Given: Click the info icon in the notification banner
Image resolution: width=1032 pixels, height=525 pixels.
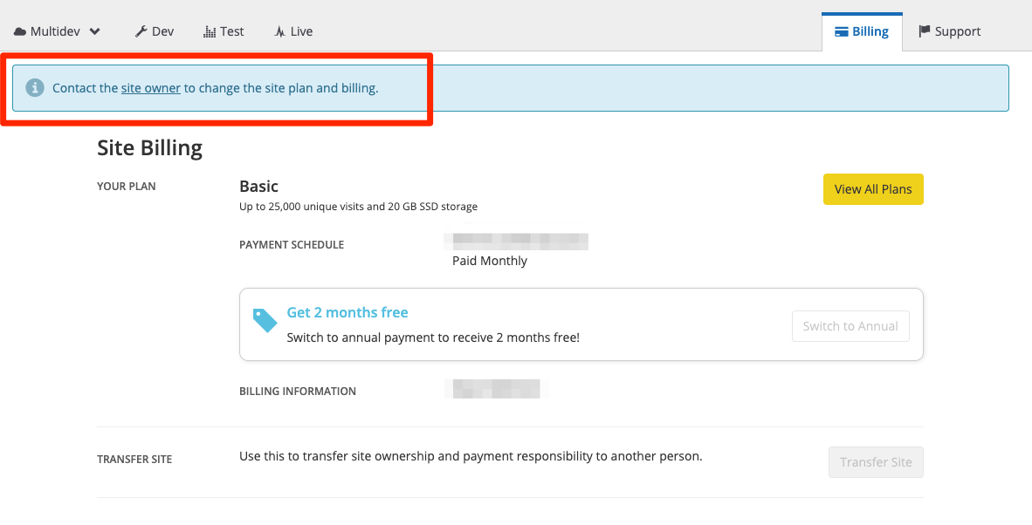Looking at the screenshot, I should (35, 87).
